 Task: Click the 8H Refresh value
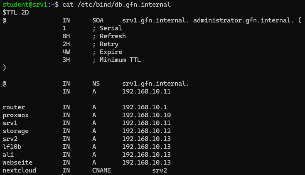pyautogui.click(x=66, y=36)
